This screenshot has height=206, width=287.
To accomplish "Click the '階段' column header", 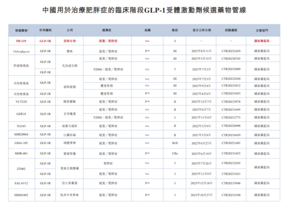I will [175, 30].
